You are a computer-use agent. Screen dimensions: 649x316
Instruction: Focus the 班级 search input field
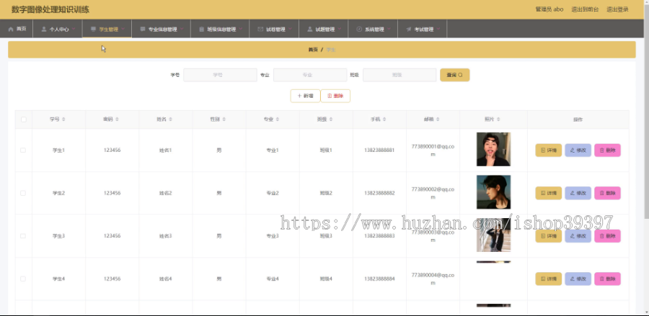coord(399,75)
